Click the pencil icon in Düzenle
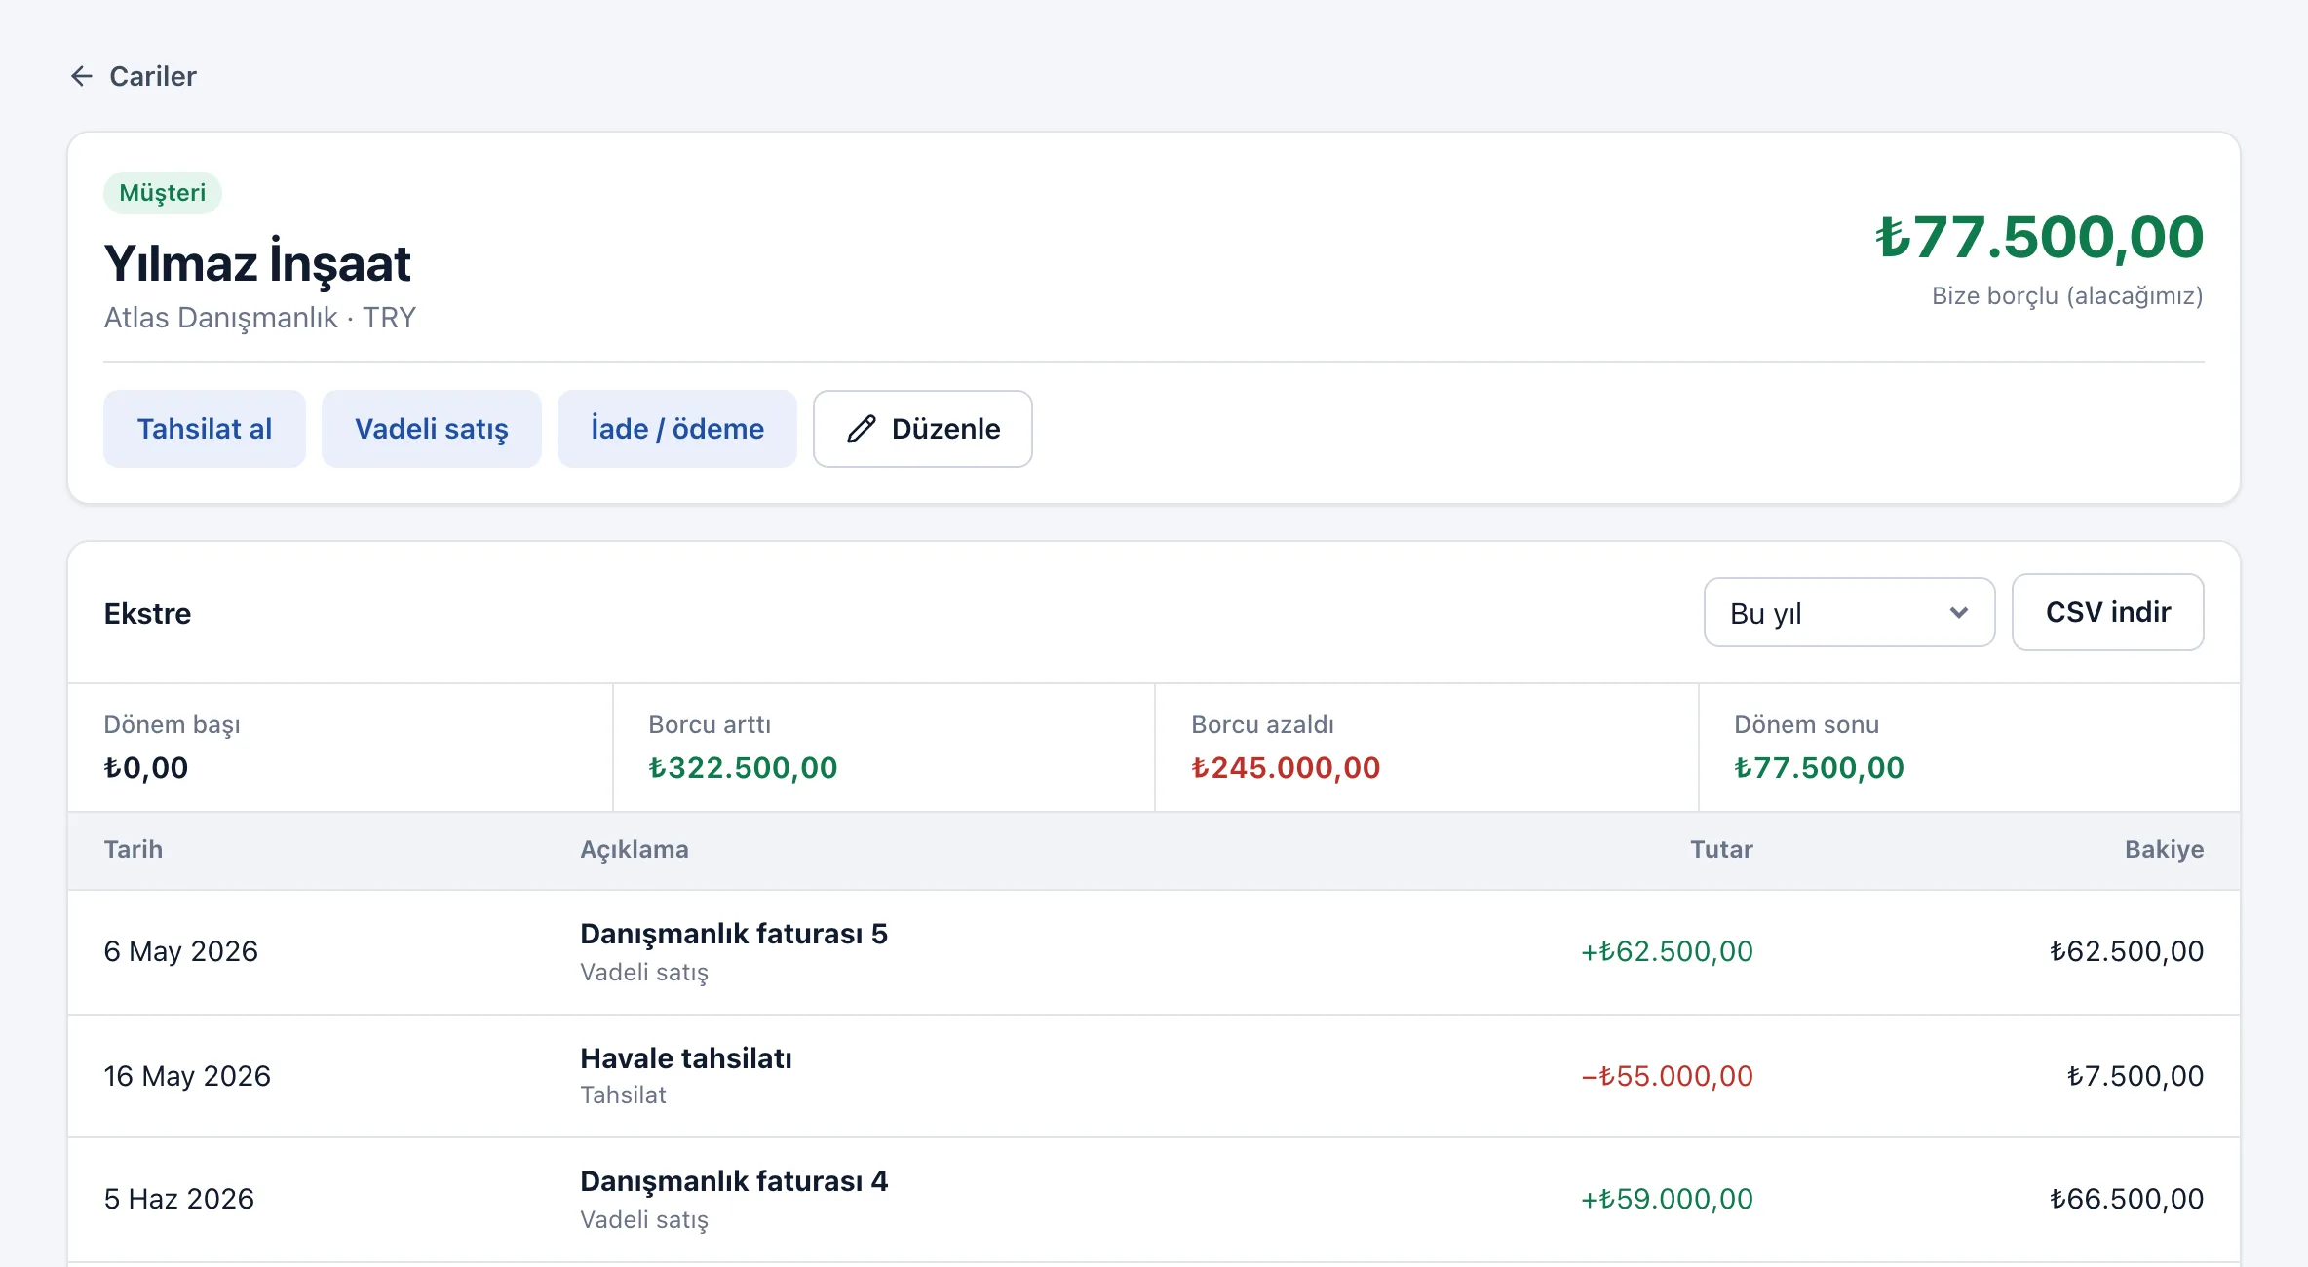2308x1267 pixels. coord(862,429)
